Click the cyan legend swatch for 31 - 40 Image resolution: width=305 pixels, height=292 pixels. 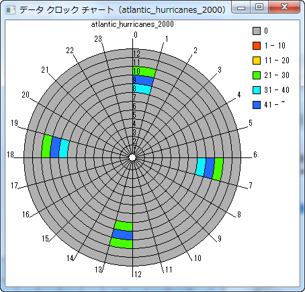pos(257,90)
